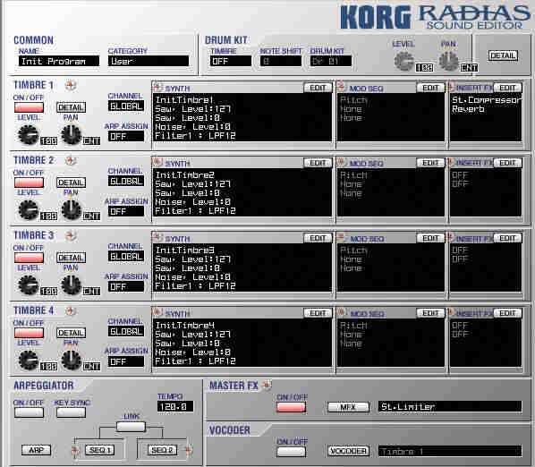Viewport: 535px width, 467px height.
Task: Click EDIT for Timbre 3 INSERT FX
Action: [507, 238]
